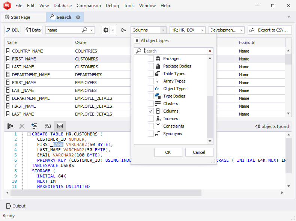Check the Object Types checkbox
Screen dimensions: 296x221
coord(151,89)
